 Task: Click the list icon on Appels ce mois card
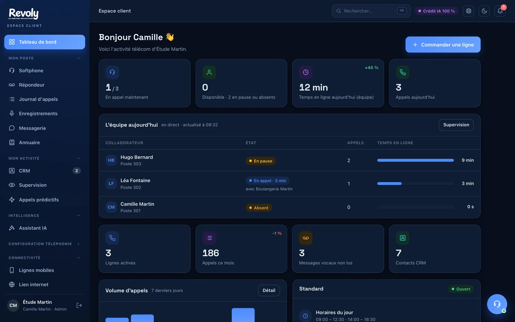tap(209, 238)
